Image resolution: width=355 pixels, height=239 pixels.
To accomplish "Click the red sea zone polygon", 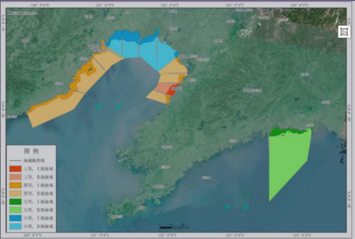I will (173, 90).
